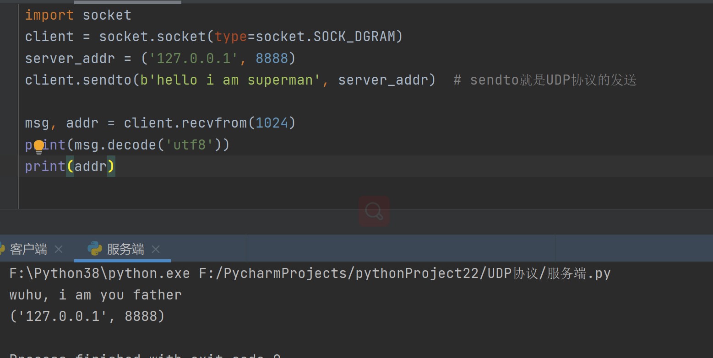Click the red magnifier search icon

tap(374, 211)
